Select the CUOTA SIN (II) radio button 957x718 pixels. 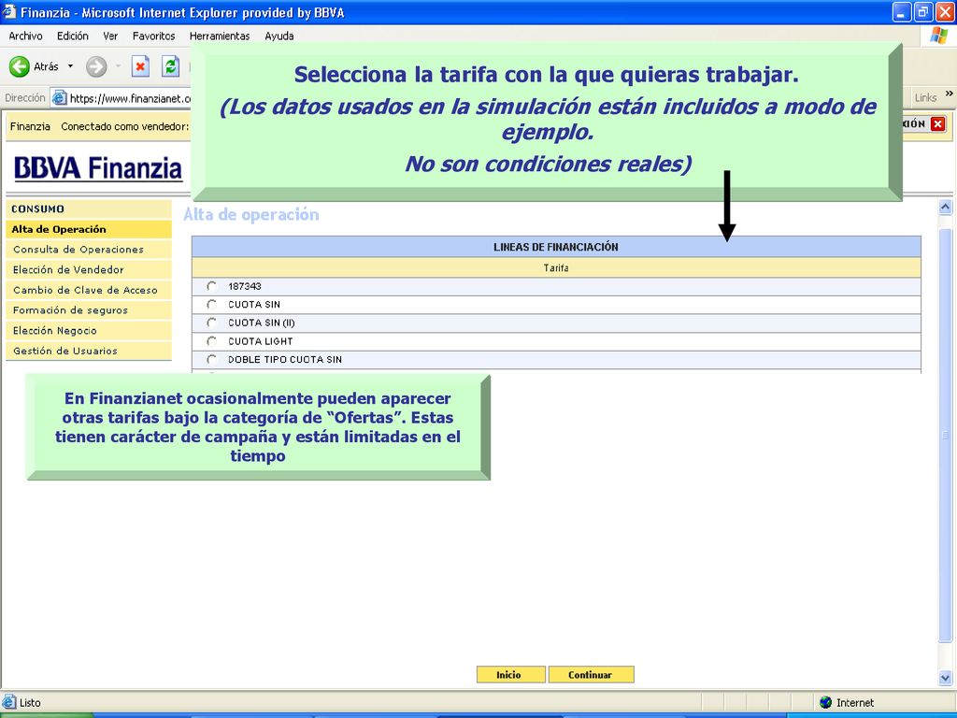(x=212, y=323)
